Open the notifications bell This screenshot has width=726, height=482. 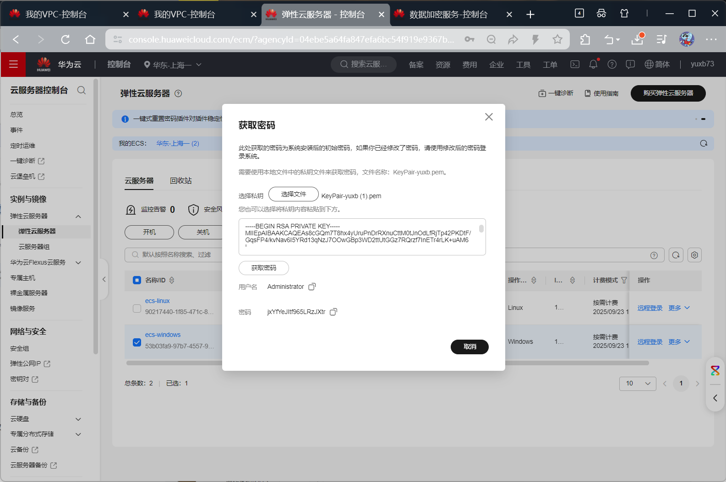click(593, 65)
